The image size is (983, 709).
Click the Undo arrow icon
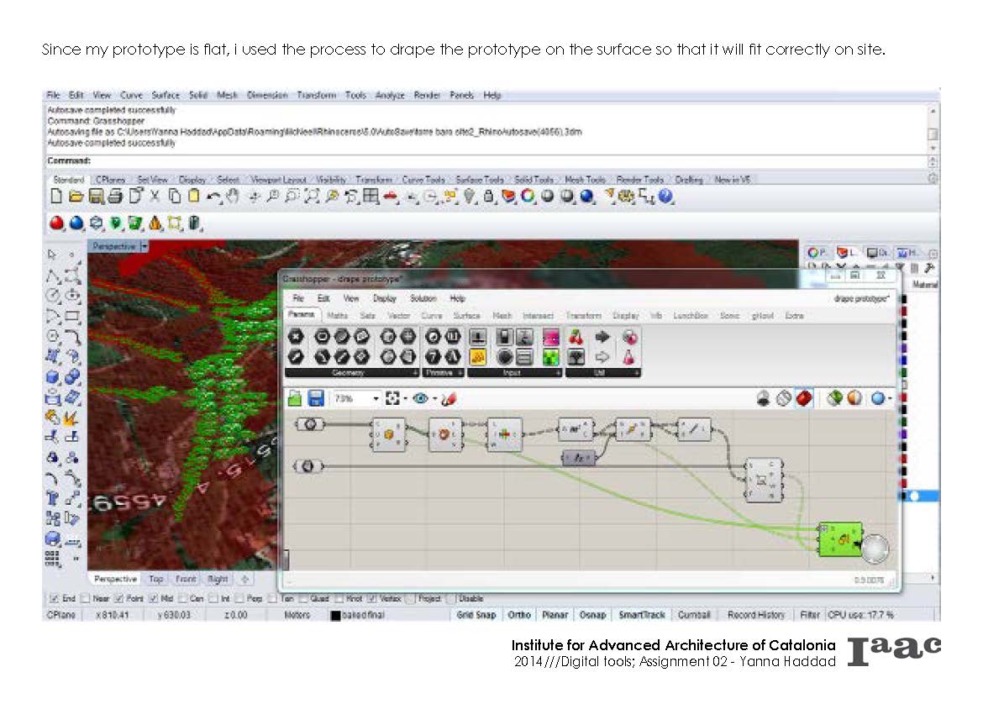click(213, 197)
